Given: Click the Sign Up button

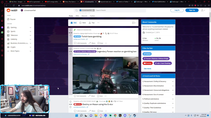Looking at the screenshot, I should (x=192, y=10).
